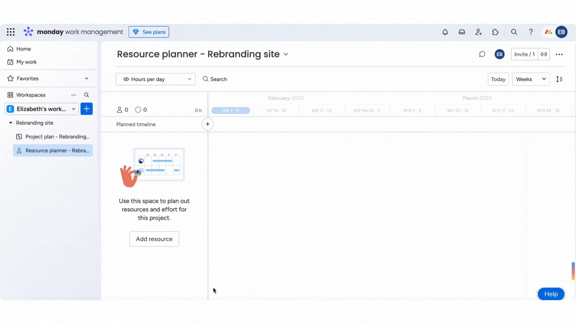Open the board three-dot options menu
The width and height of the screenshot is (576, 324).
click(559, 54)
